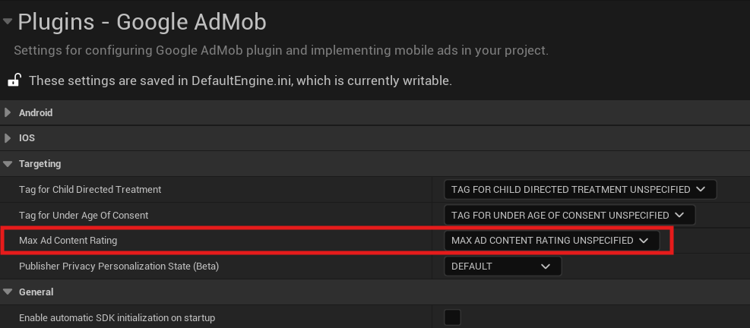Open the Child Directed Treatment dropdown
Screen dimensions: 750x328
580,189
